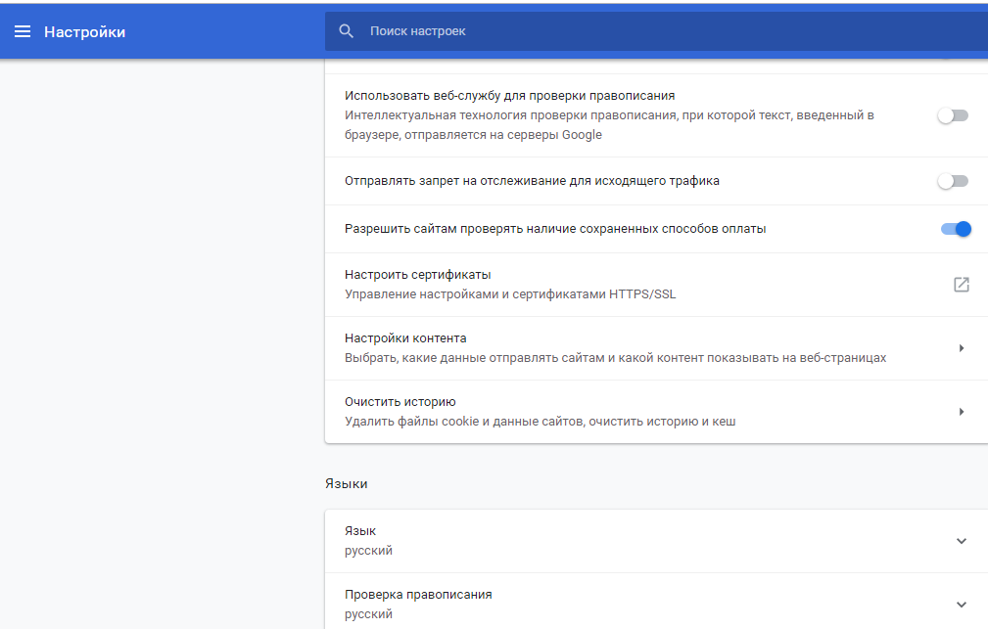
Task: Open Очистить историю arrow
Action: tap(962, 412)
